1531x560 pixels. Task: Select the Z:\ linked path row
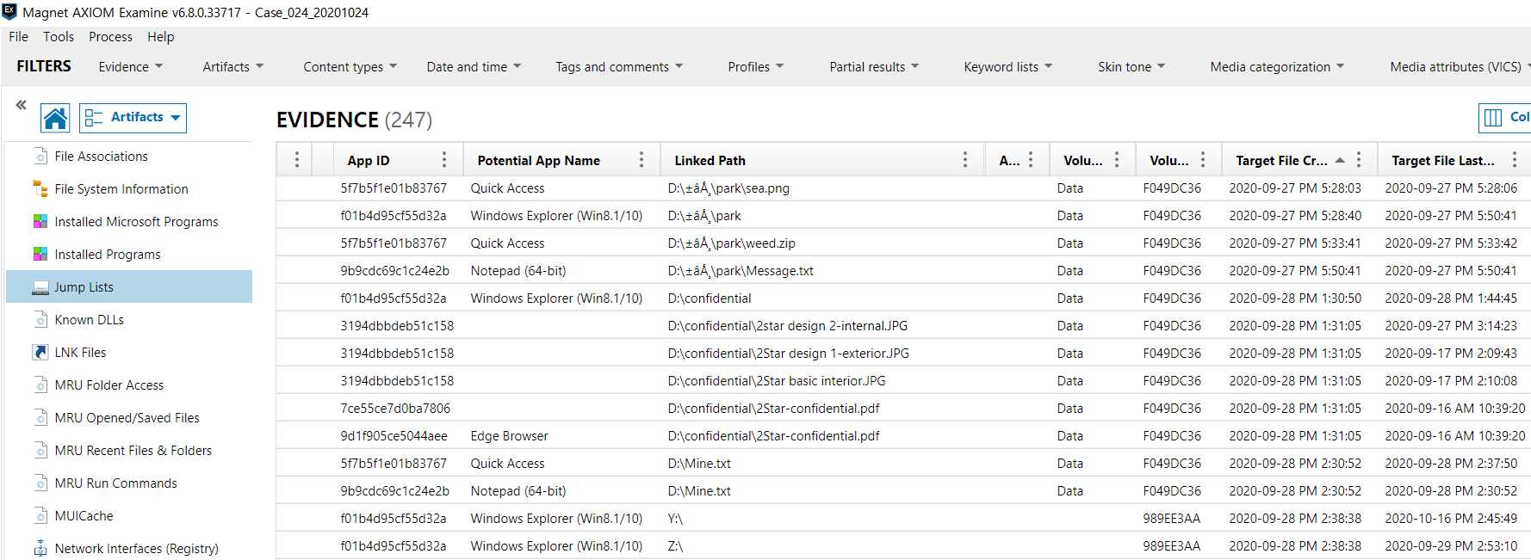coord(903,545)
